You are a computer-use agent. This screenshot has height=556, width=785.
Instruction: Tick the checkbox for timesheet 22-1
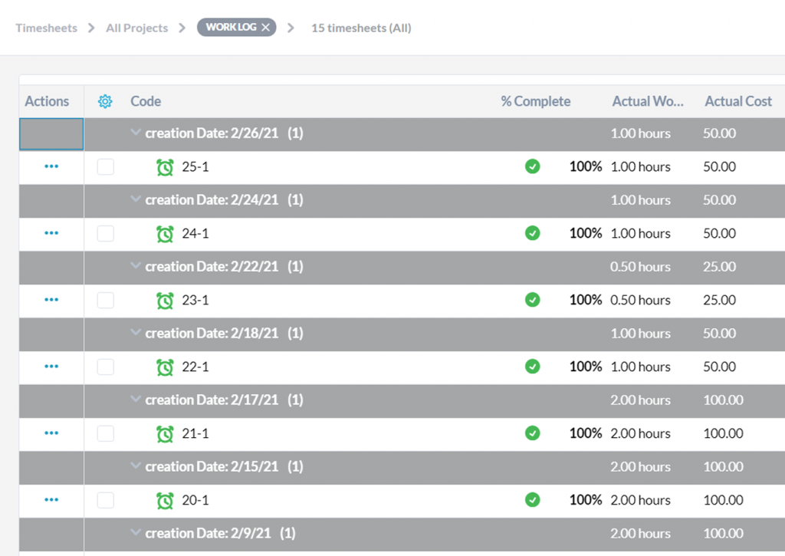point(106,367)
